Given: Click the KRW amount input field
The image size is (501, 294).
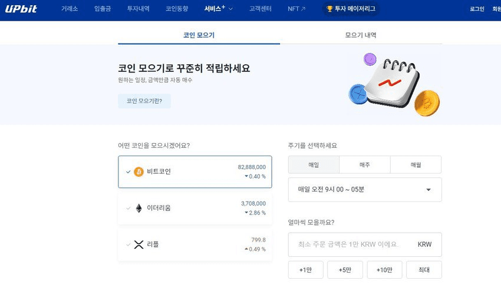Looking at the screenshot, I should tap(365, 245).
